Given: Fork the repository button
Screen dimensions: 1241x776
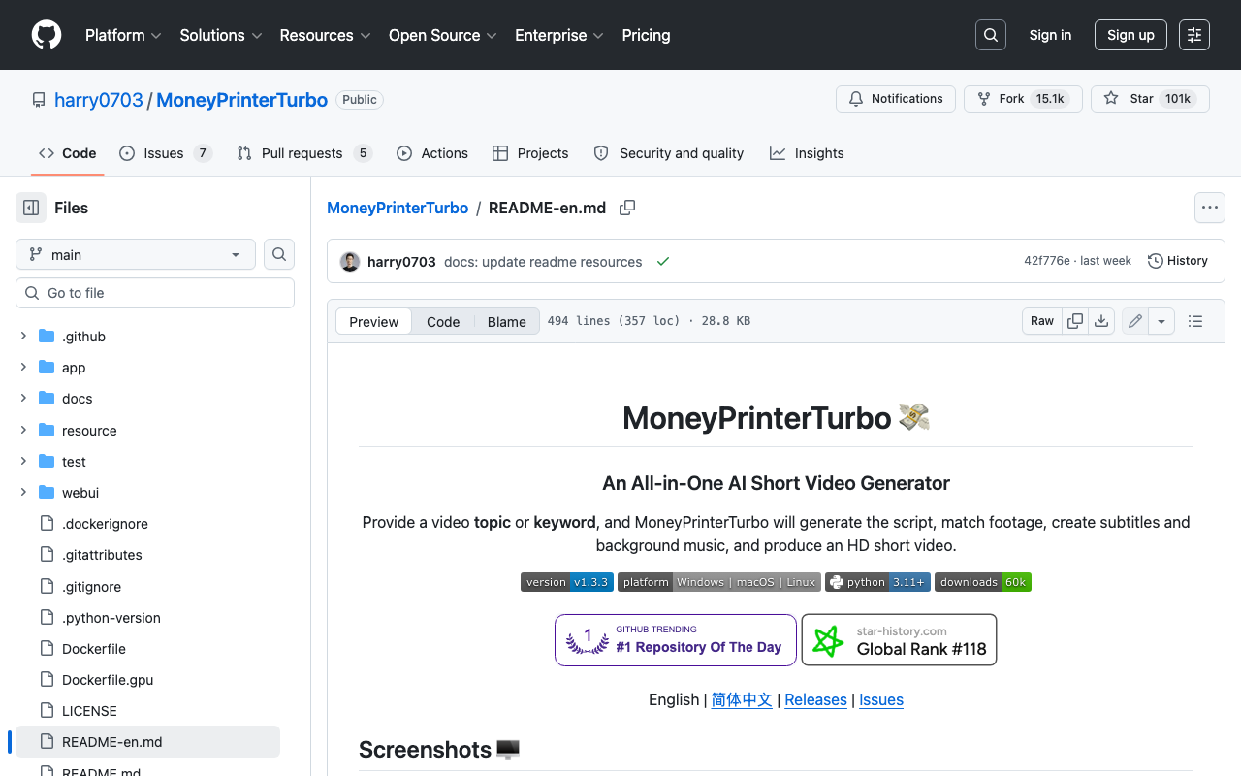Looking at the screenshot, I should click(x=1023, y=99).
